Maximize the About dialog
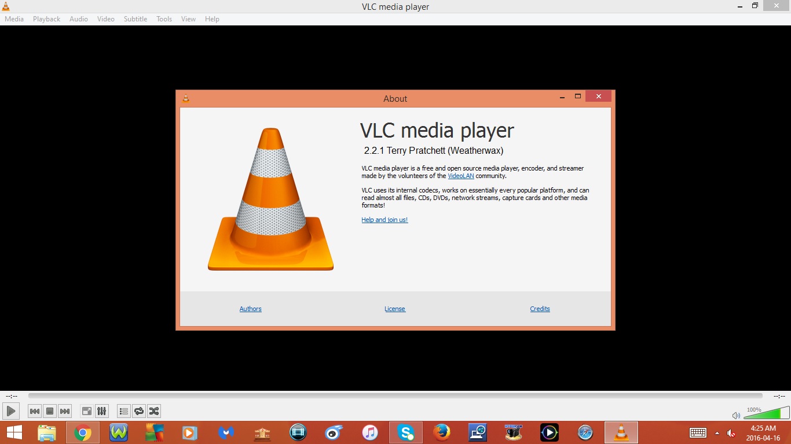 click(578, 97)
